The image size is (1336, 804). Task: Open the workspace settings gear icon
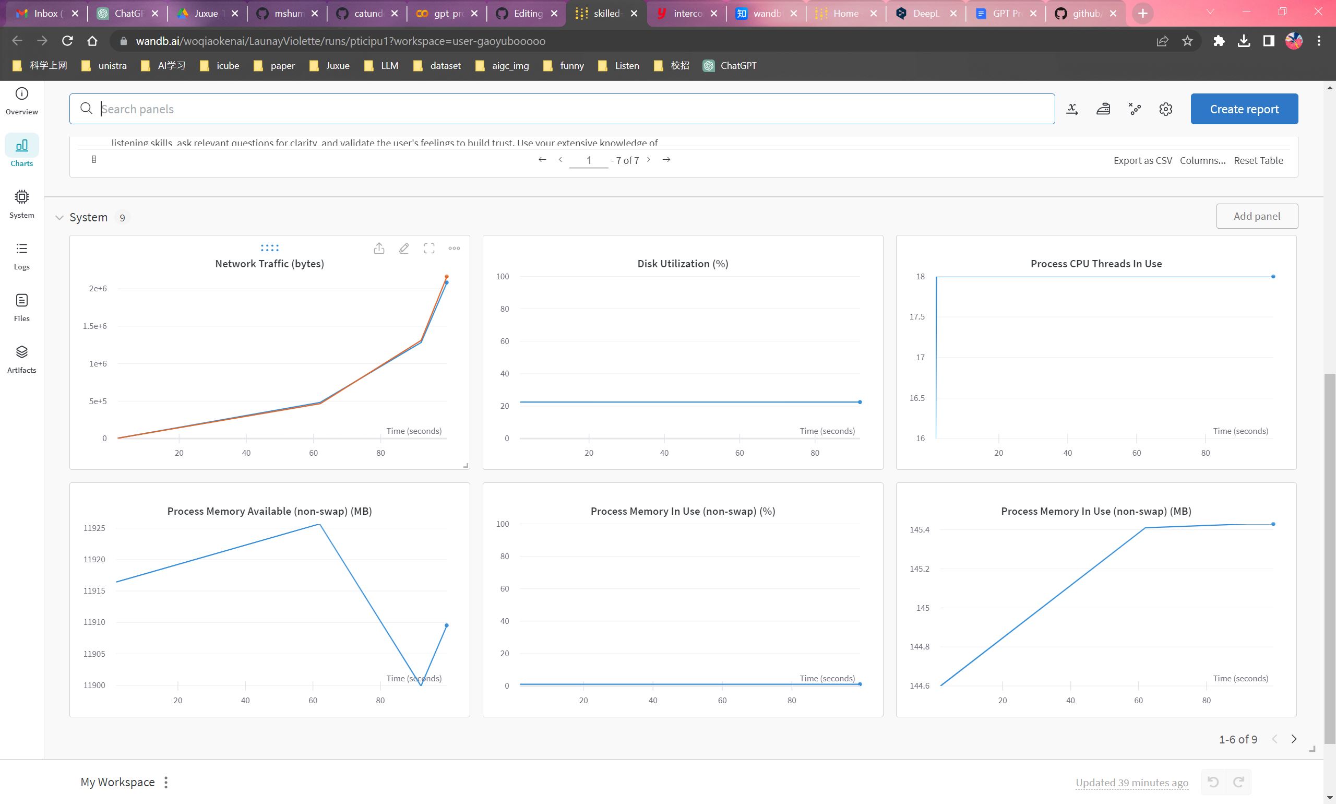(1165, 109)
